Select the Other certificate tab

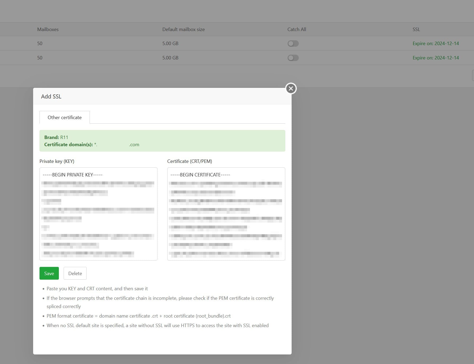65,117
